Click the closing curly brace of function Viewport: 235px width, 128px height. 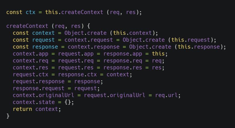click(x=8, y=116)
